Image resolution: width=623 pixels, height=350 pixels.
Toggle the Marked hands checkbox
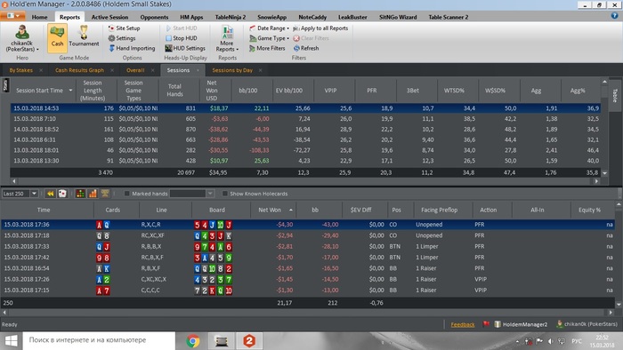[126, 194]
